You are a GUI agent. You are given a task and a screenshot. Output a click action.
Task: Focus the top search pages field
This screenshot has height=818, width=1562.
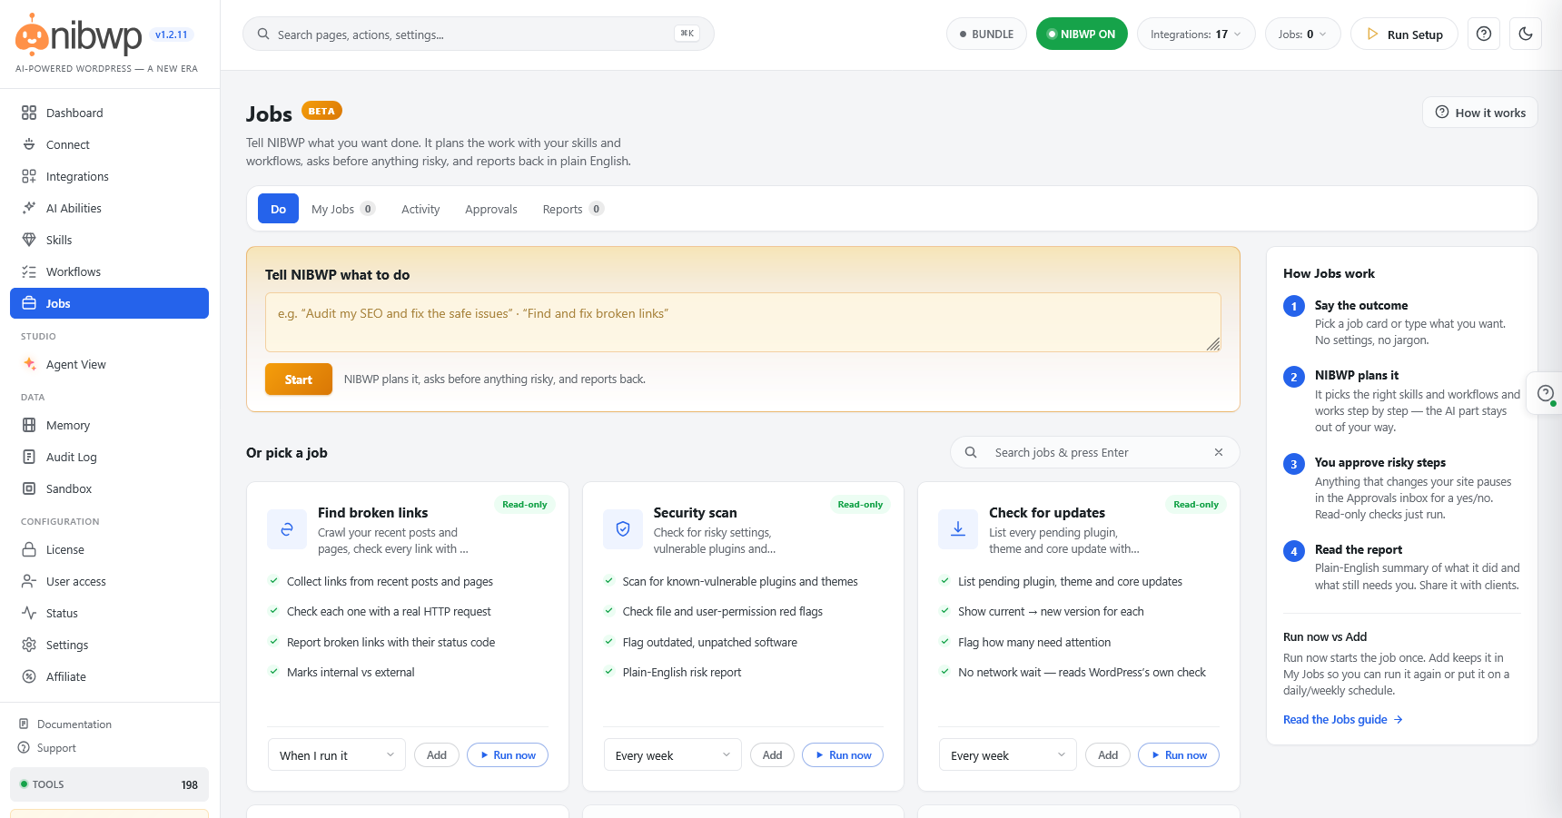click(x=479, y=34)
